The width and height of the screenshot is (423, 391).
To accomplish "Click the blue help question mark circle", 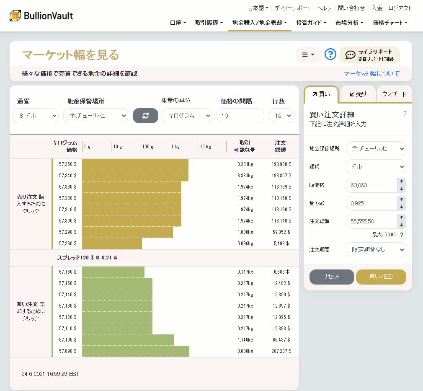I will [330, 54].
